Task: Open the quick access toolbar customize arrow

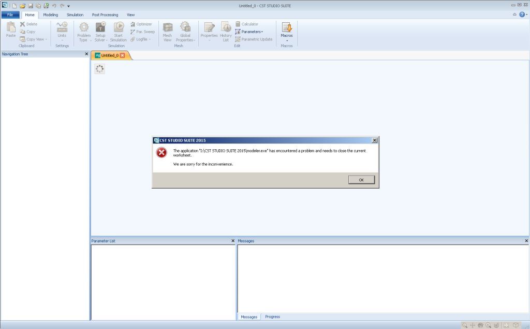Action: [x=69, y=6]
